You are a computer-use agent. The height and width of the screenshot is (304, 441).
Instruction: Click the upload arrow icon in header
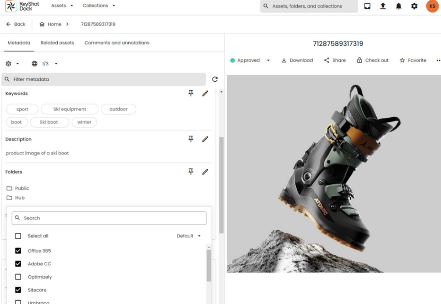(x=383, y=6)
